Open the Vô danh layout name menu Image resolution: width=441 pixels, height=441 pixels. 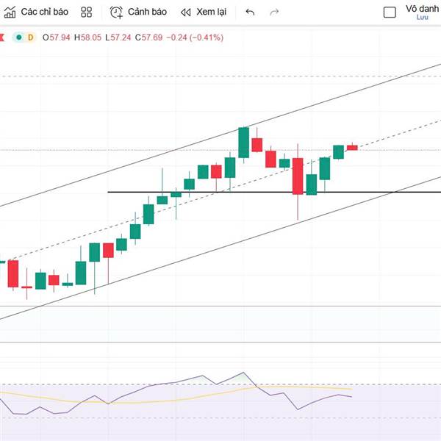(x=422, y=9)
